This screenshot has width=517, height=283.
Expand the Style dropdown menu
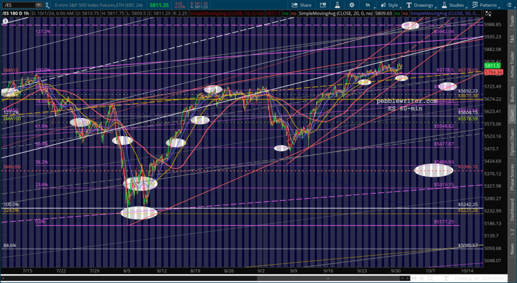(390, 5)
